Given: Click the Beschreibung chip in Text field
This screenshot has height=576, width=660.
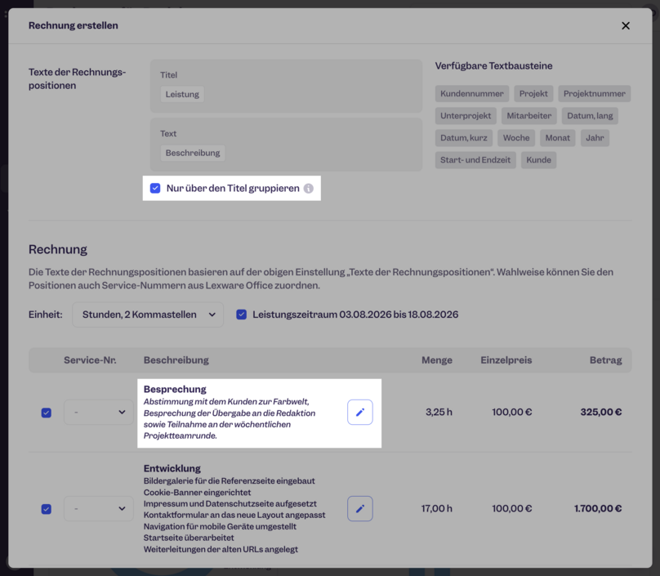Looking at the screenshot, I should tap(192, 153).
